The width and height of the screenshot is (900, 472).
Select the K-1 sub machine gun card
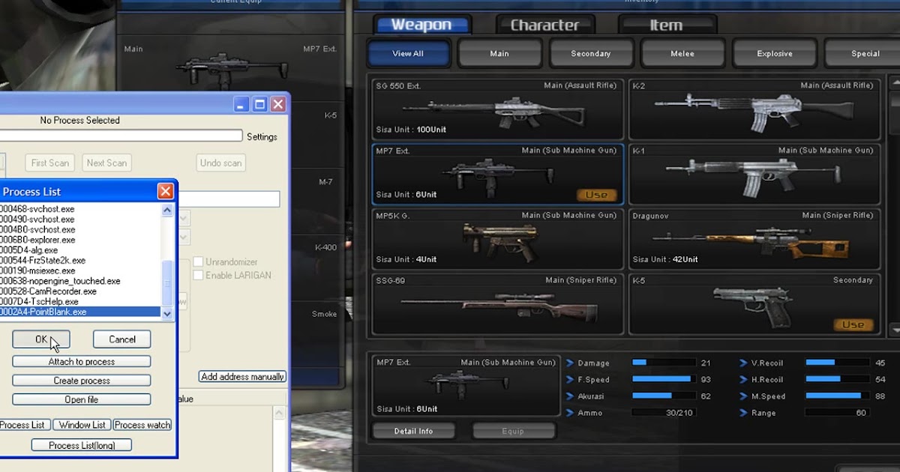(754, 175)
